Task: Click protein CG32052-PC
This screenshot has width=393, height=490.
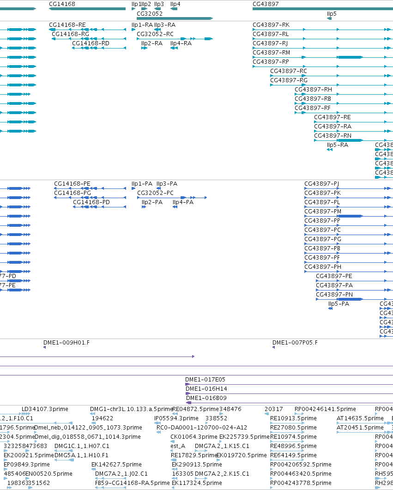Action: pos(155,193)
